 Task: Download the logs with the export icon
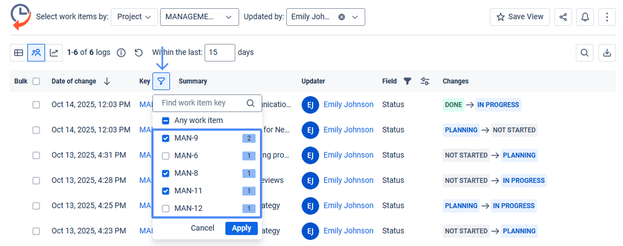[x=607, y=53]
